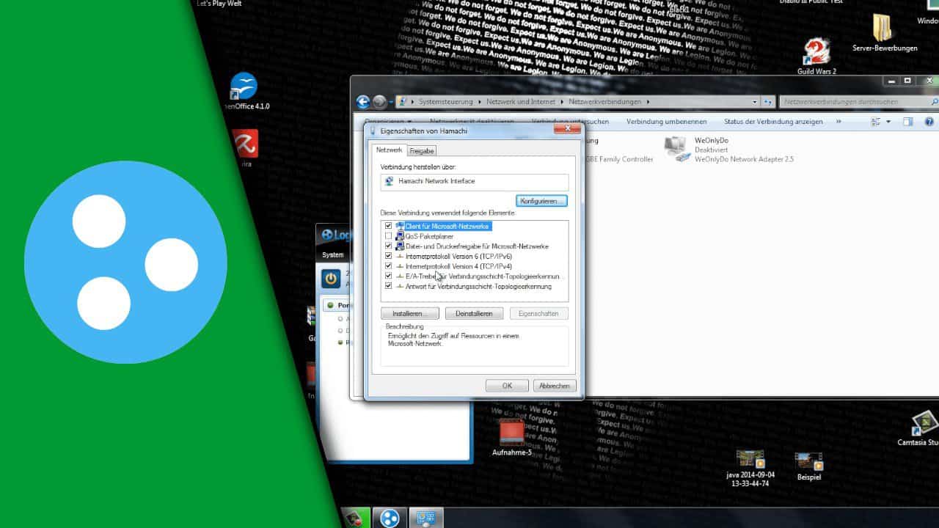The height and width of the screenshot is (528, 939).
Task: Click the Hamachi Network Interface adapter icon
Action: click(x=389, y=181)
